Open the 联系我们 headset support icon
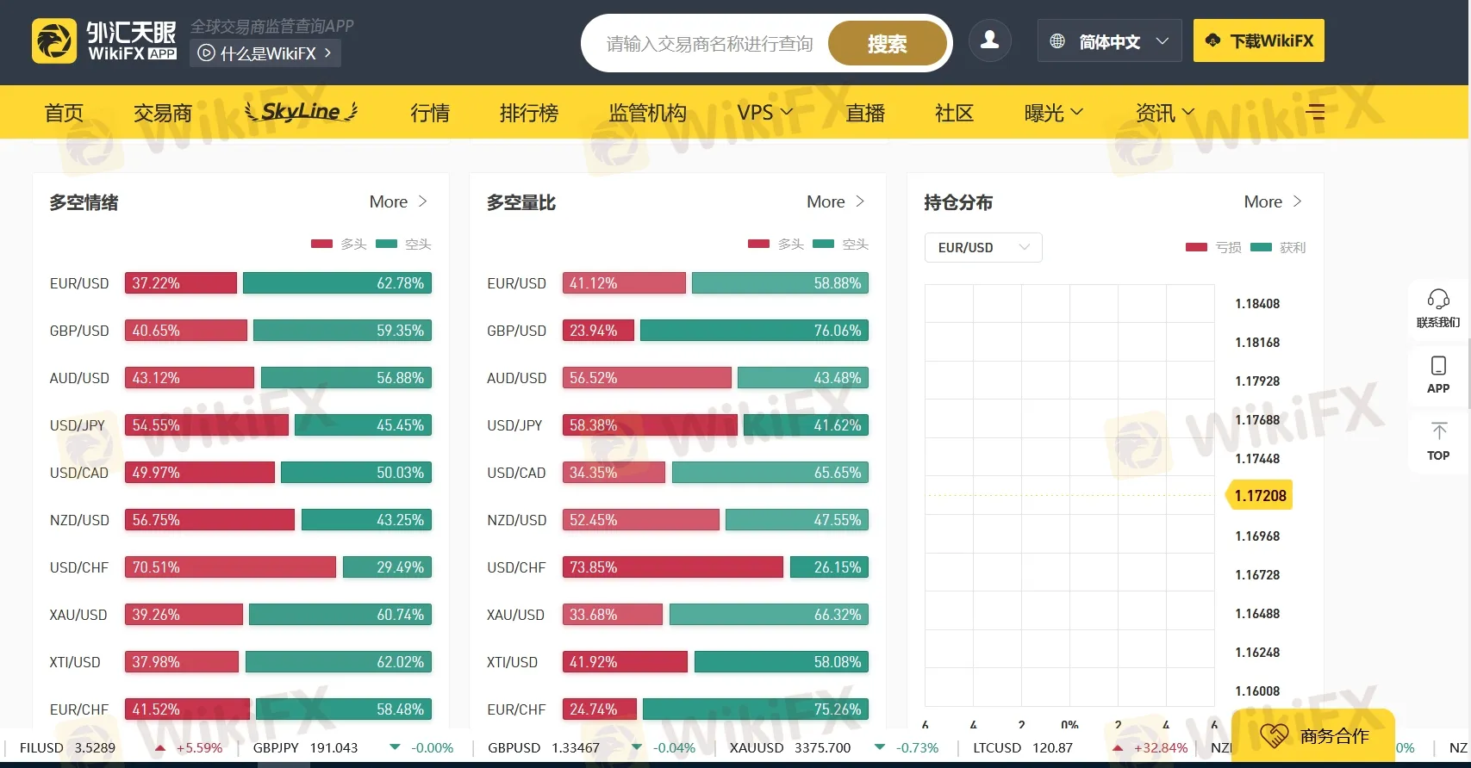 [x=1438, y=308]
